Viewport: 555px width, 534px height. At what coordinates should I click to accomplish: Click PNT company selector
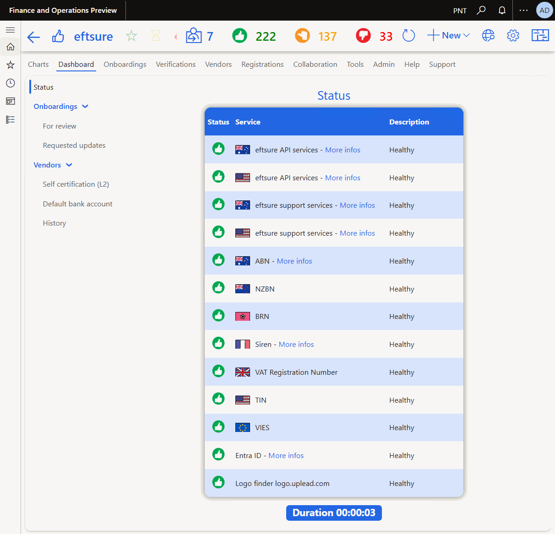tap(460, 11)
